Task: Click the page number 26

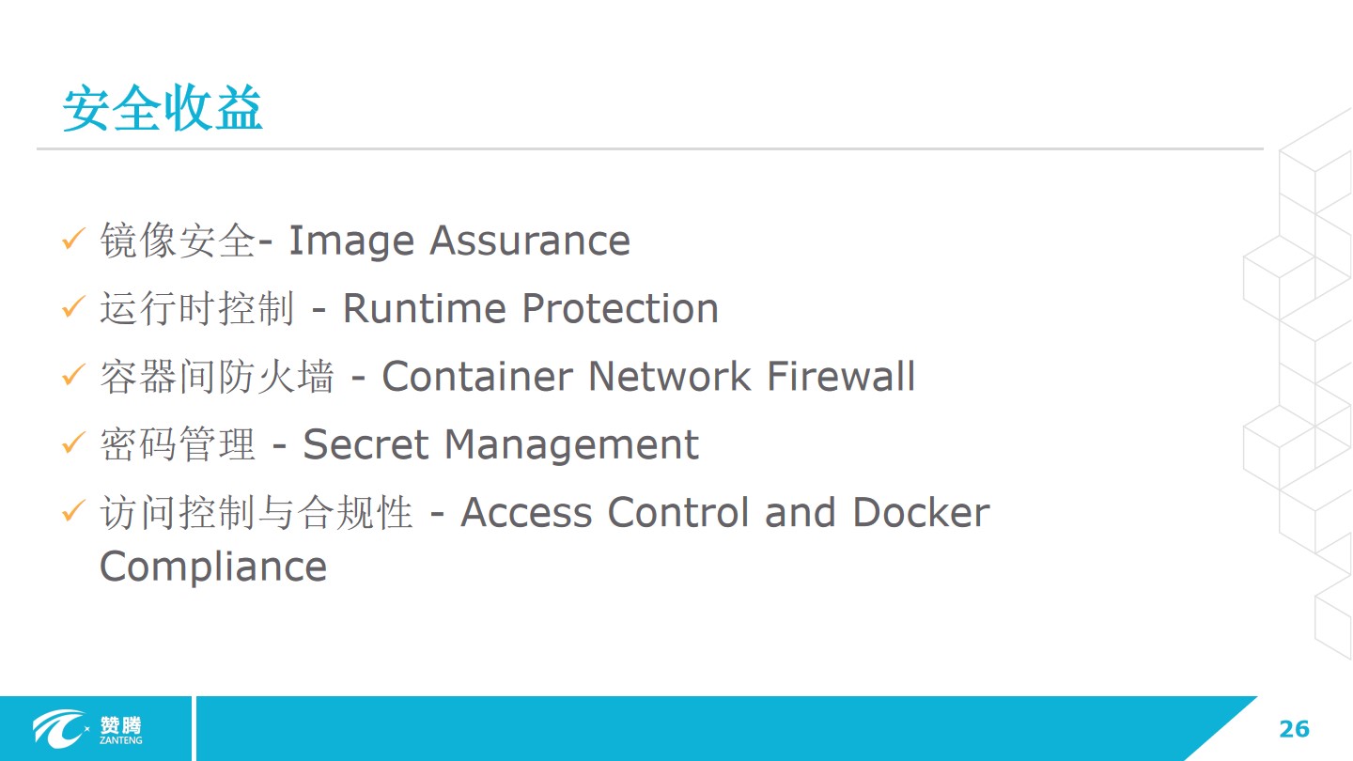Action: click(x=1294, y=729)
